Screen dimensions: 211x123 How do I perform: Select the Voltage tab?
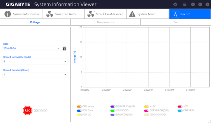tap(35, 22)
